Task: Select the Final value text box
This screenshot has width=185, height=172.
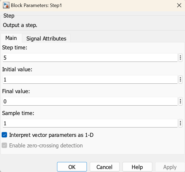Action: [89, 101]
